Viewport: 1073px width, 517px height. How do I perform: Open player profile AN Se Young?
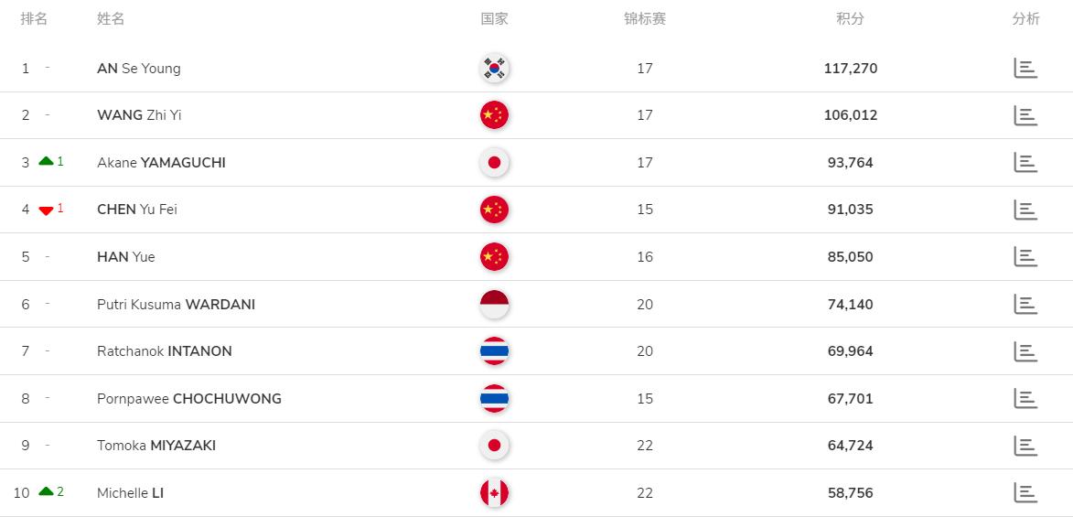(x=139, y=69)
